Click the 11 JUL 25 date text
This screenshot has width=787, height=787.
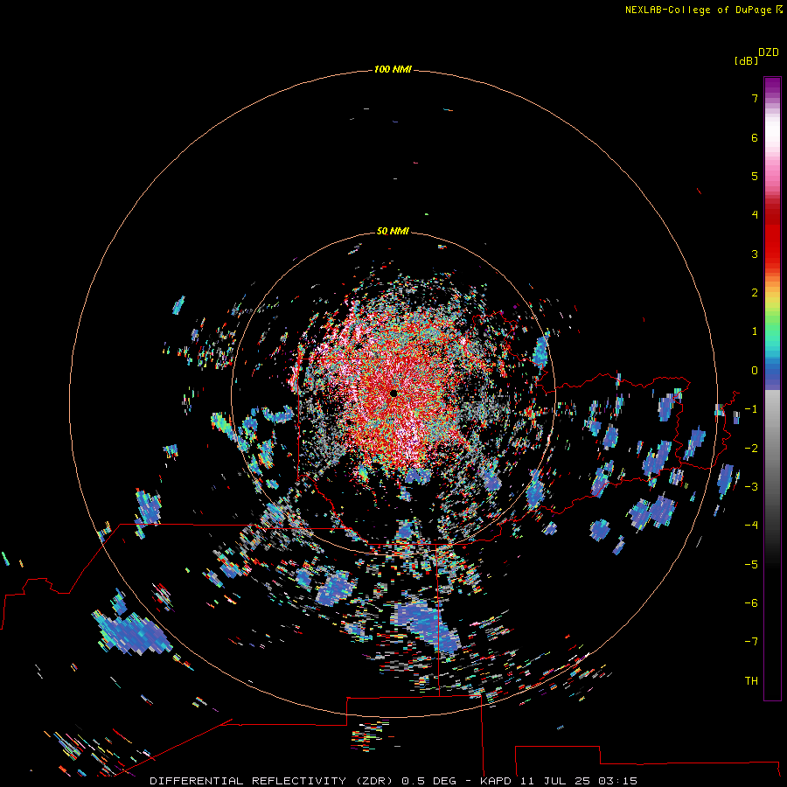point(556,781)
